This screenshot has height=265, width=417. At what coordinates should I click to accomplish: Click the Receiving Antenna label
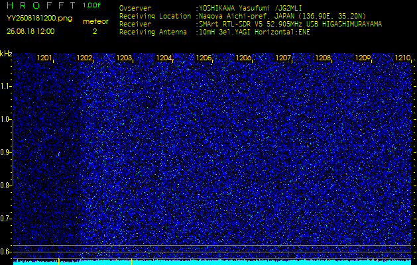click(153, 32)
